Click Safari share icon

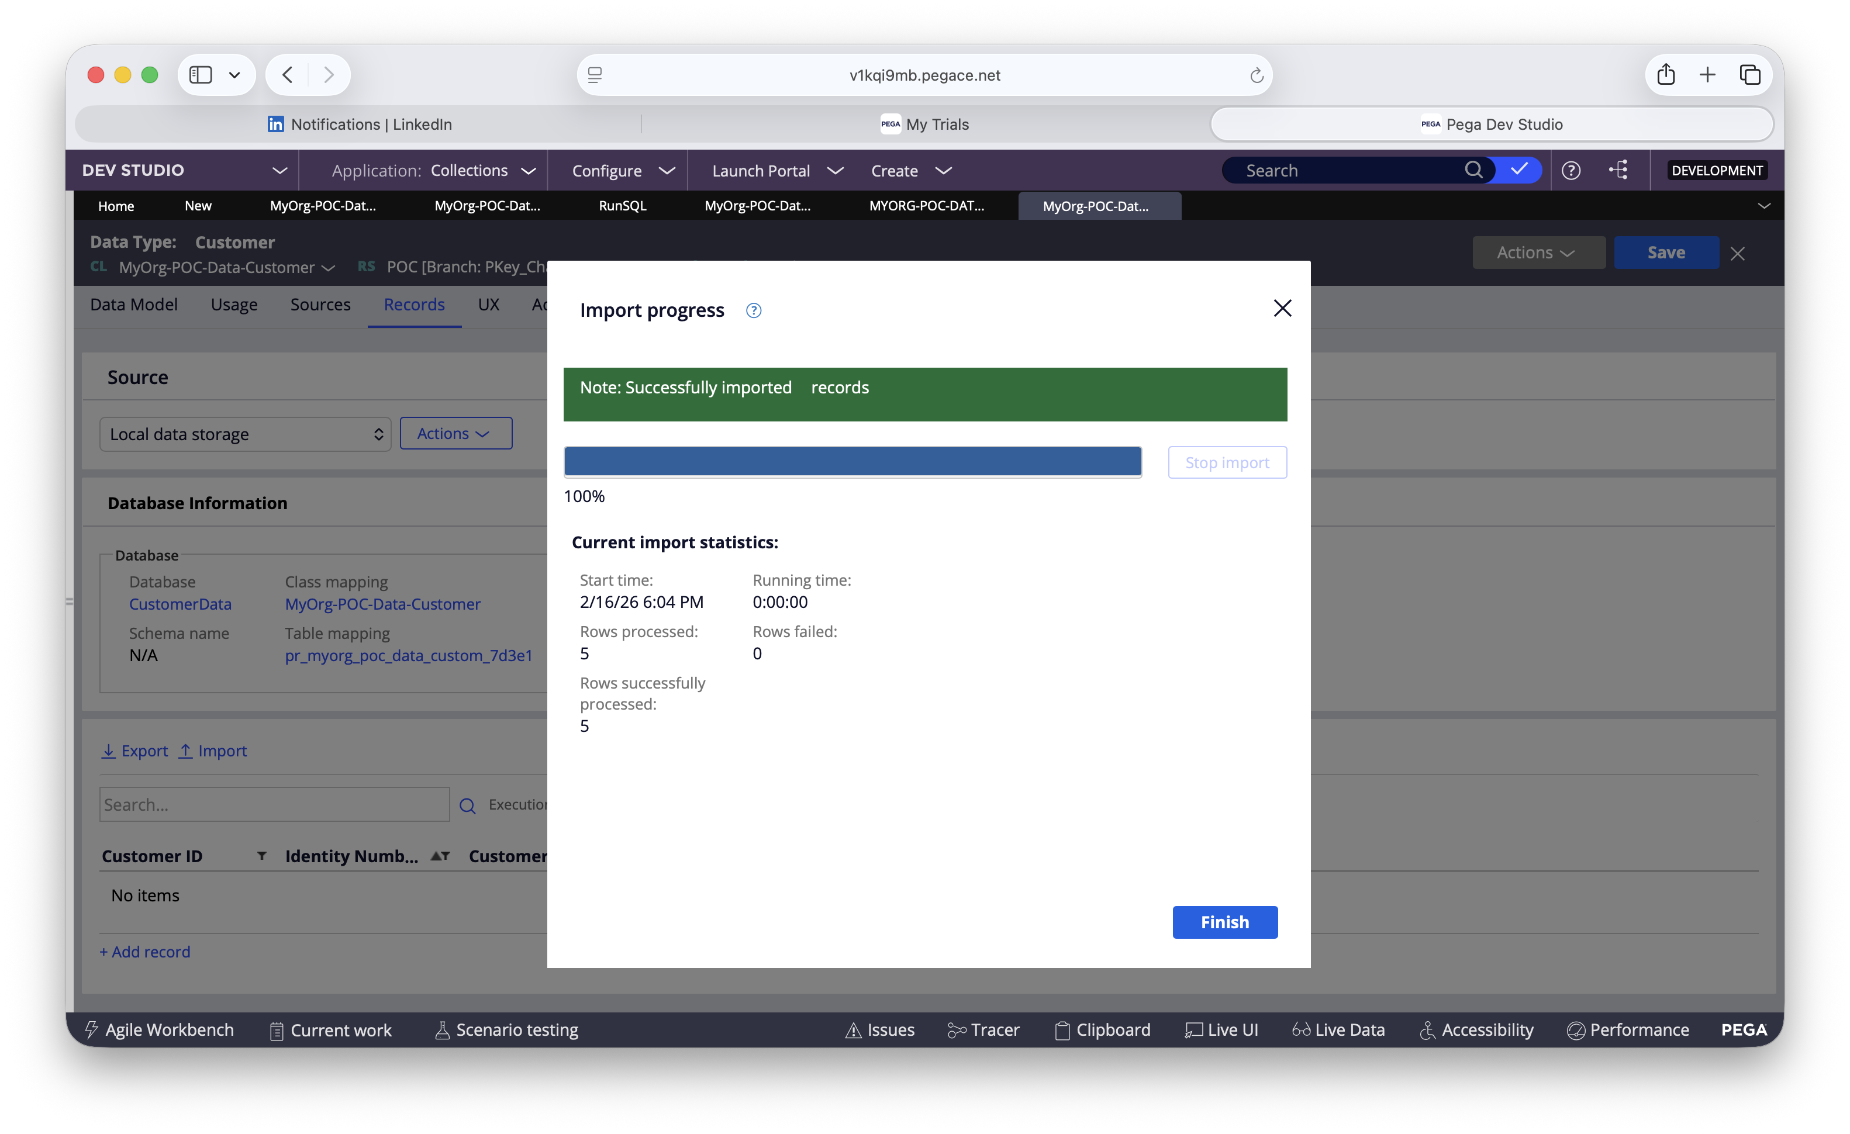(1665, 75)
